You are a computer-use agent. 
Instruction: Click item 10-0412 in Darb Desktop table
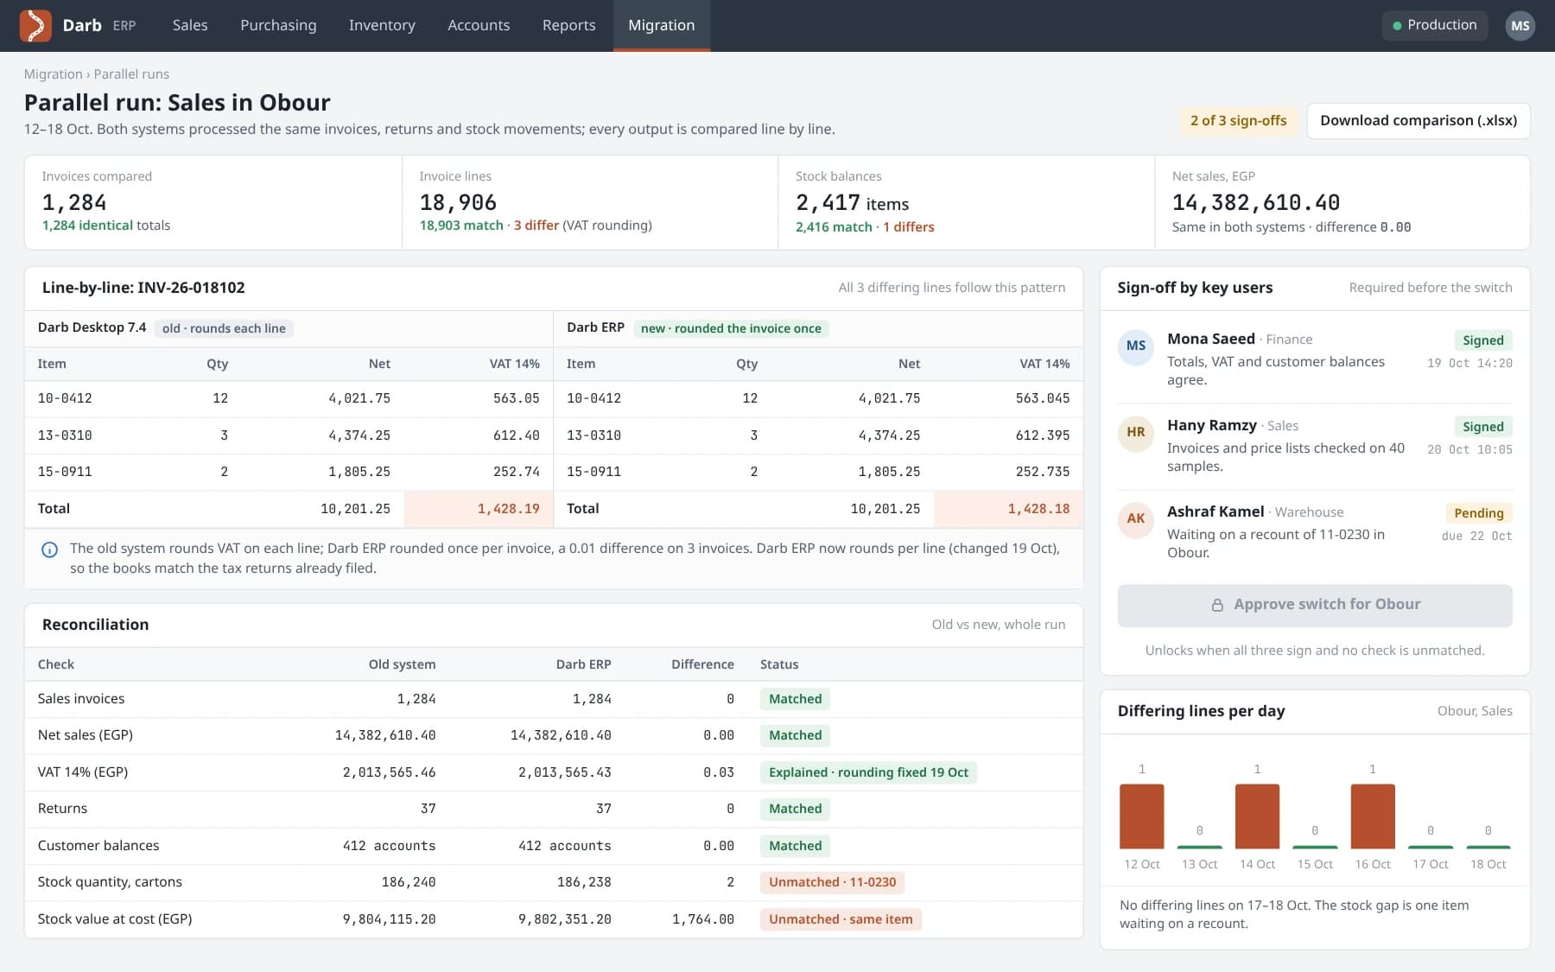65,398
